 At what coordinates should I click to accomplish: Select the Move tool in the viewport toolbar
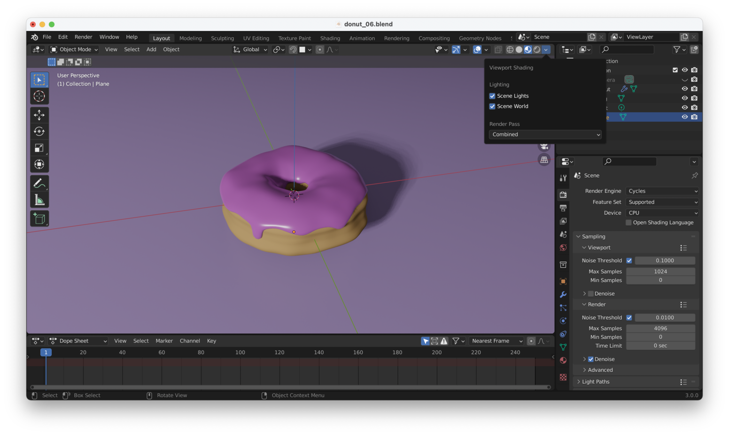tap(39, 115)
